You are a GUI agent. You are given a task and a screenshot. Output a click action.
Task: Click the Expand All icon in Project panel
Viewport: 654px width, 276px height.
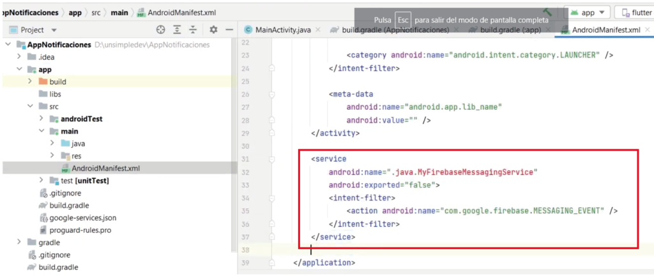tap(178, 30)
